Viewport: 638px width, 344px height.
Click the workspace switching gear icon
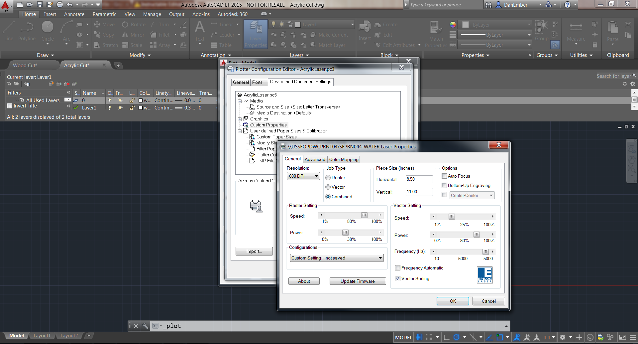pyautogui.click(x=562, y=337)
